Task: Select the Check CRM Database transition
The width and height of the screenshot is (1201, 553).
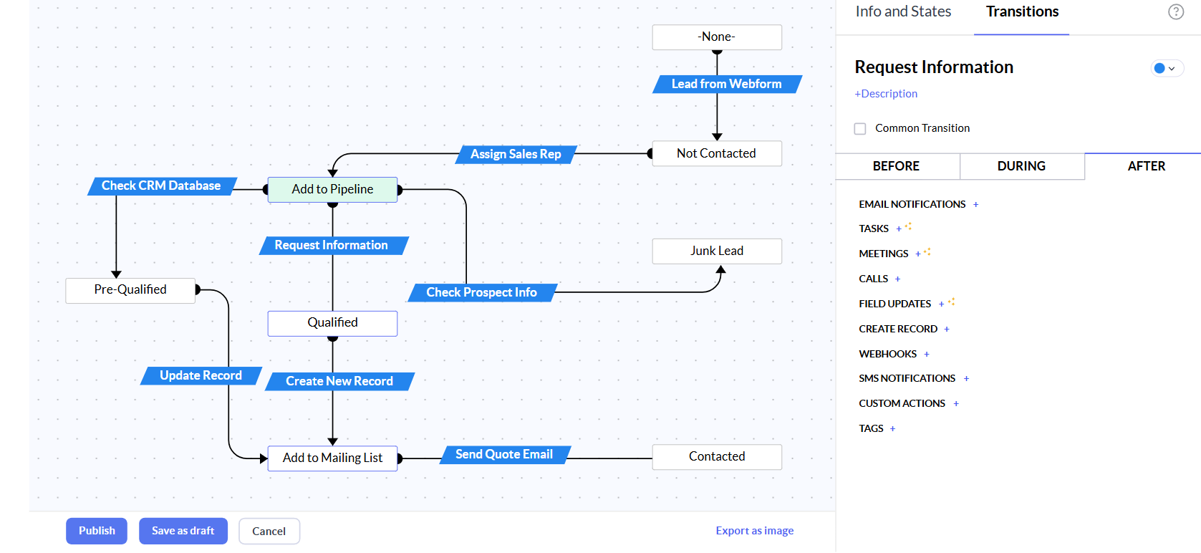Action: coord(162,186)
